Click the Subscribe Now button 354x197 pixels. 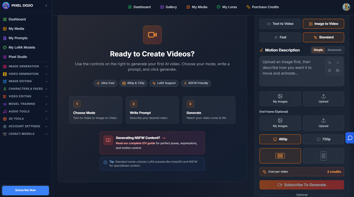(x=25, y=190)
